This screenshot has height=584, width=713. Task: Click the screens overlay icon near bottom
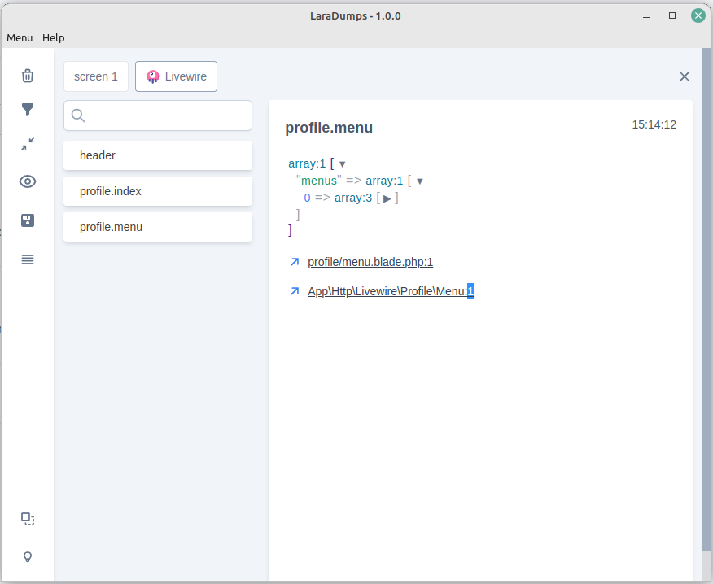(28, 519)
